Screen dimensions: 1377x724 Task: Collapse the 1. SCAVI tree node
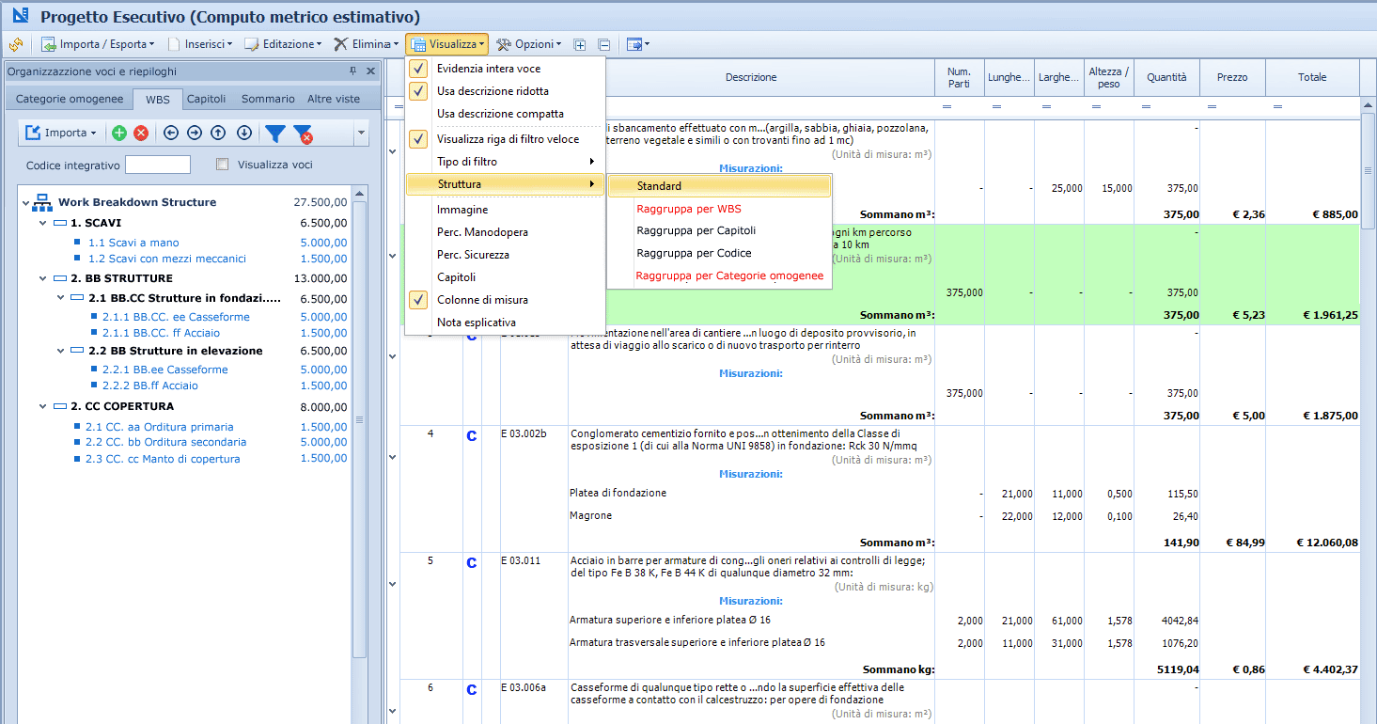43,223
